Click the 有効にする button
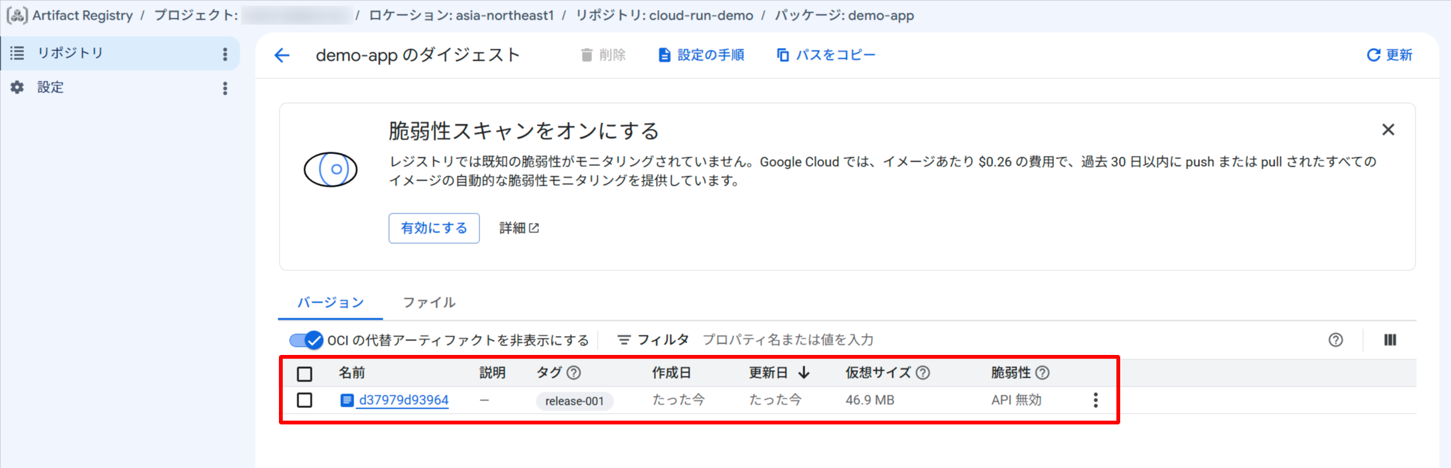 (434, 228)
